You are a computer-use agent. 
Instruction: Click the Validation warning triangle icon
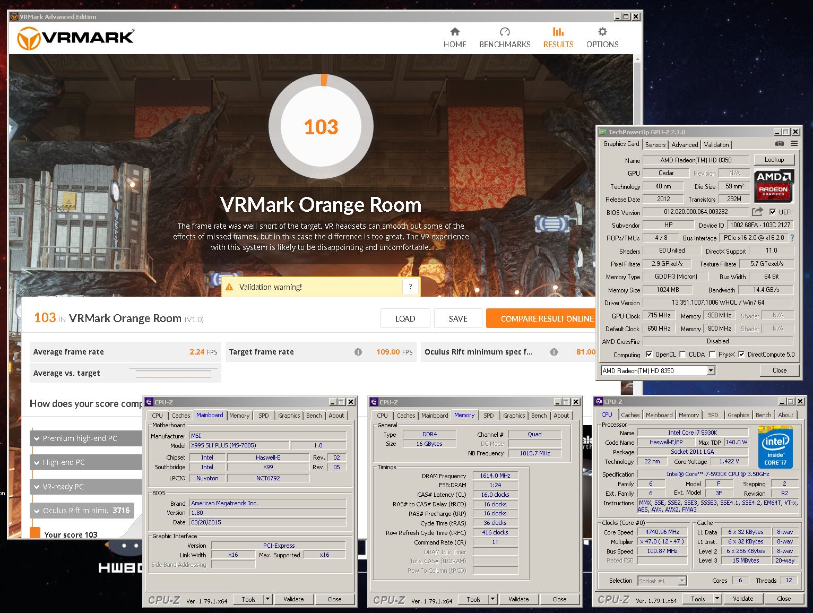[230, 287]
